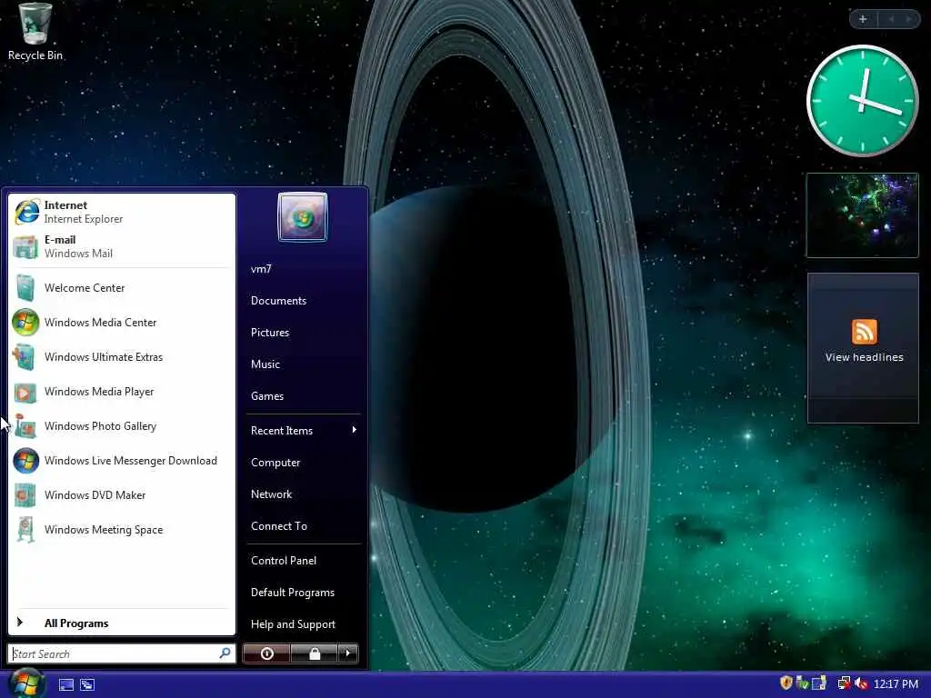Image resolution: width=931 pixels, height=698 pixels.
Task: Open the Welcome Center icon
Action: 25,288
